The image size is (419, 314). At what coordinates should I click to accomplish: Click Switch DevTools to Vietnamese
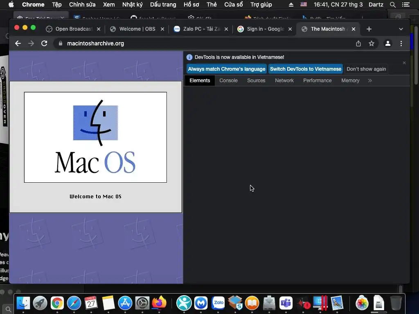pyautogui.click(x=306, y=69)
